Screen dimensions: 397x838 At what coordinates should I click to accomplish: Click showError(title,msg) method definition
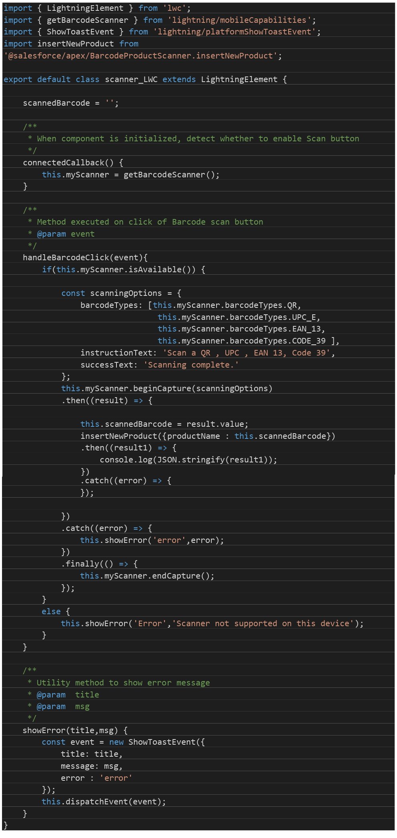pyautogui.click(x=75, y=730)
